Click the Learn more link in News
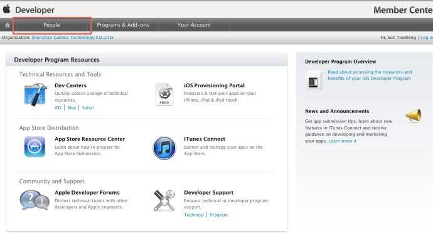This screenshot has height=238, width=433. pyautogui.click(x=342, y=141)
